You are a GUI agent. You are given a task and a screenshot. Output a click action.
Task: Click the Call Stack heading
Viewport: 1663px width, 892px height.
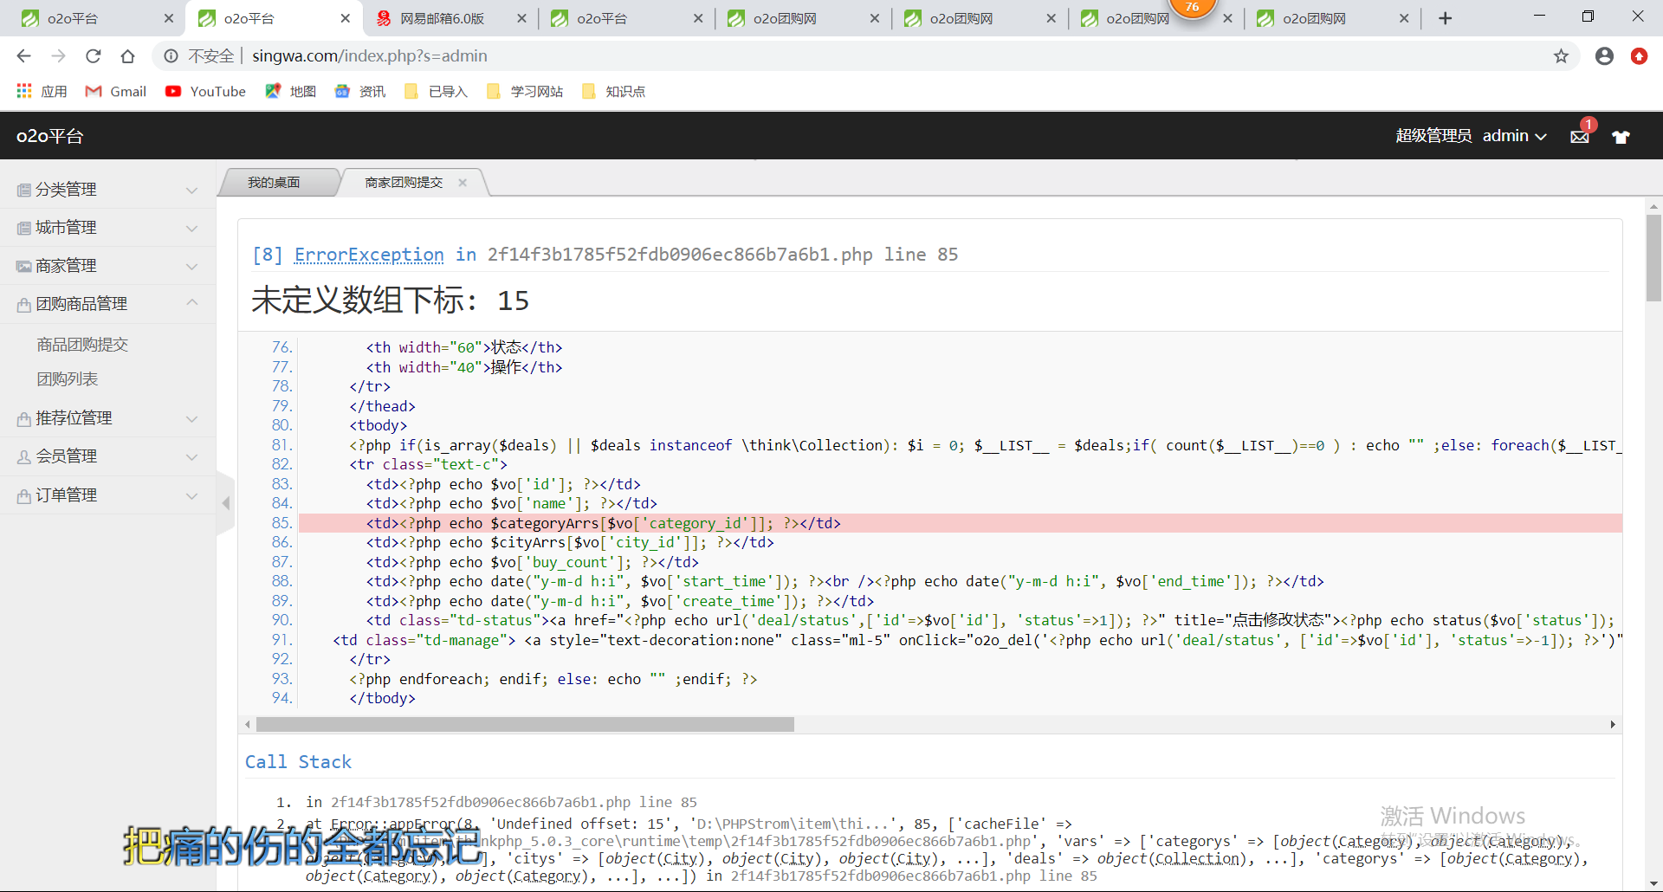[x=298, y=762]
